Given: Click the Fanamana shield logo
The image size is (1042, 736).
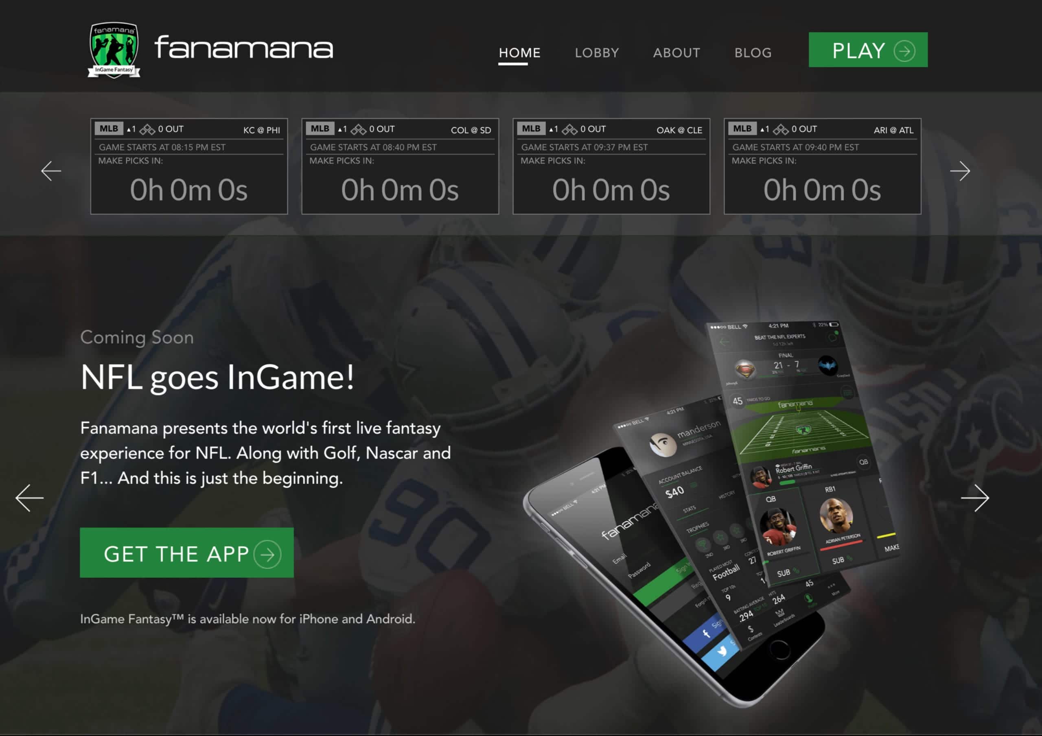Looking at the screenshot, I should 114,50.
